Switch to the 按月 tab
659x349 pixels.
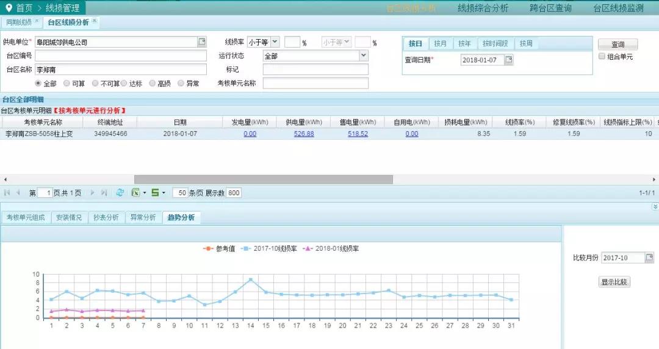[x=440, y=43]
